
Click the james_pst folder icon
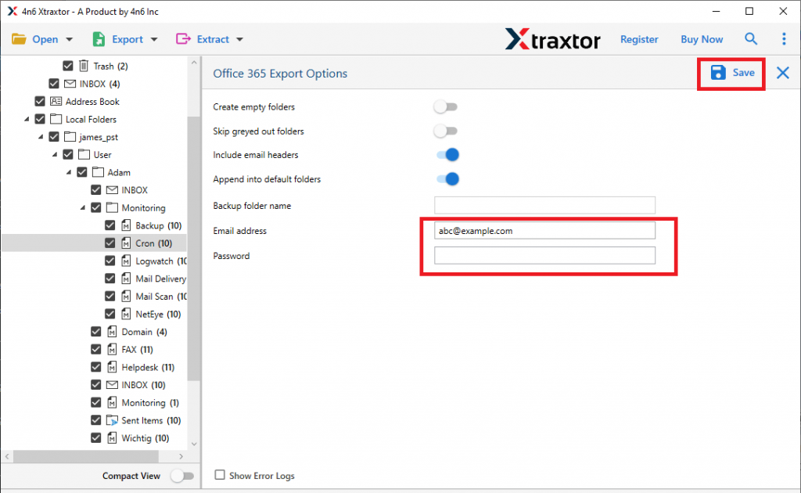click(70, 137)
